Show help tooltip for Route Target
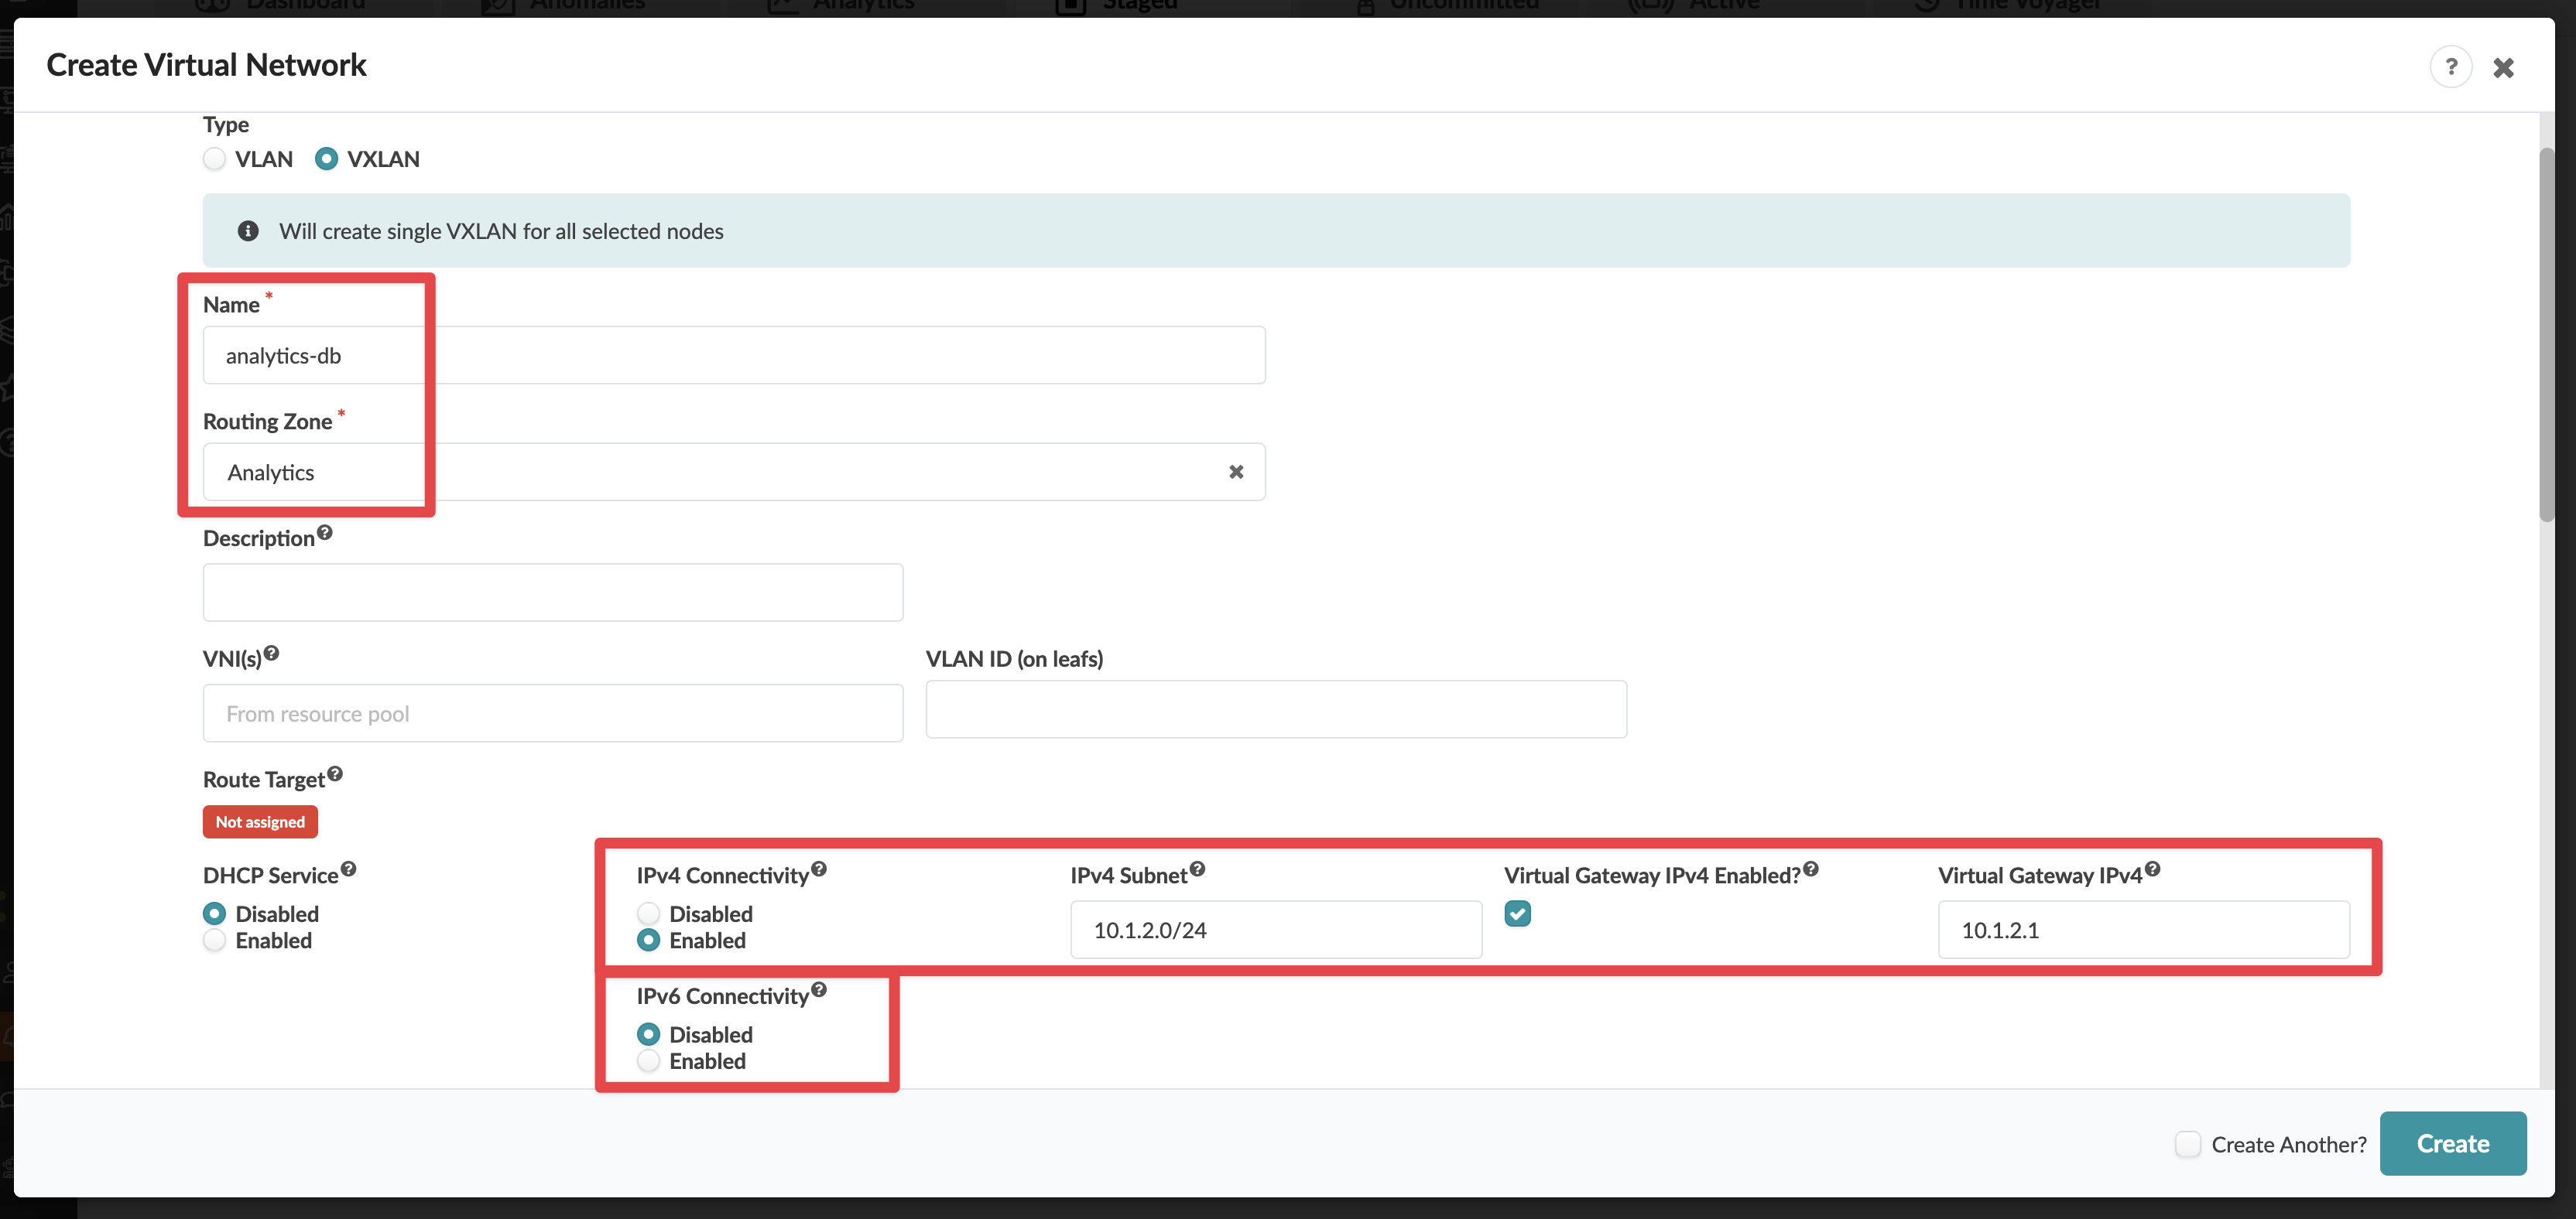Viewport: 2576px width, 1219px height. point(335,773)
